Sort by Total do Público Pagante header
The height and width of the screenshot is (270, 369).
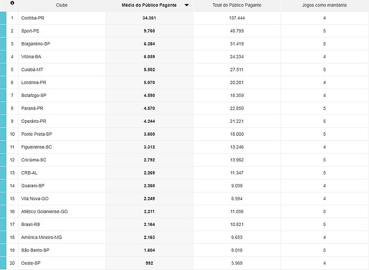237,5
